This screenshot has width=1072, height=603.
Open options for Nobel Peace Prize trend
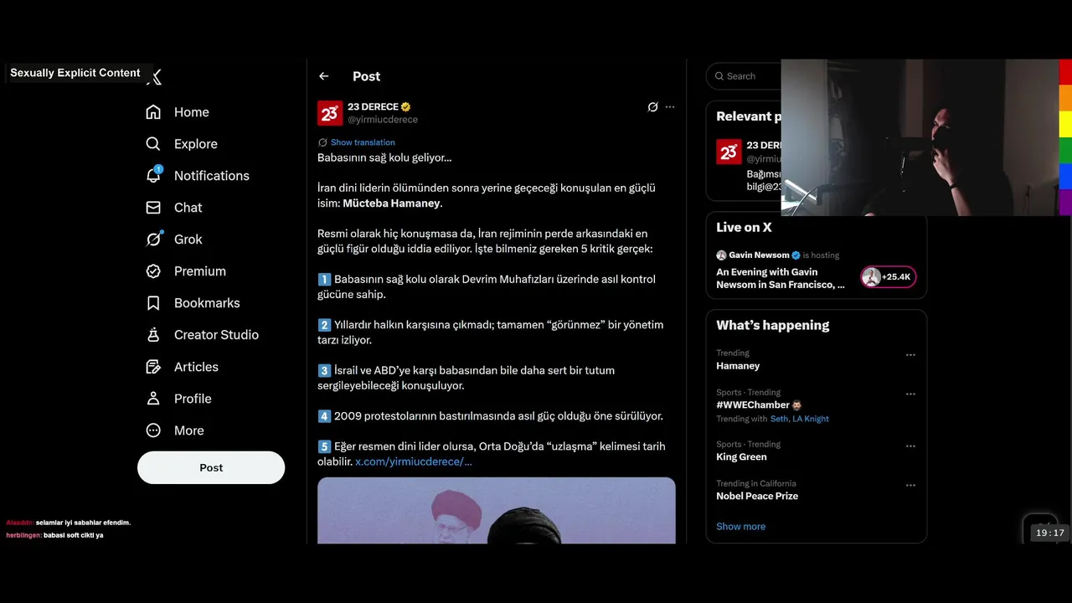(910, 485)
